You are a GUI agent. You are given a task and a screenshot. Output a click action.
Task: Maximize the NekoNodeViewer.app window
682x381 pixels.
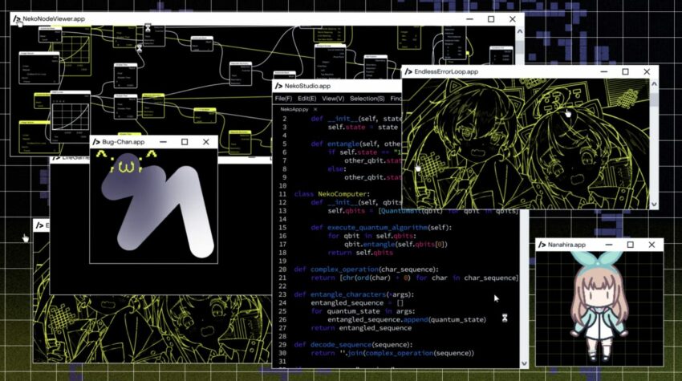pyautogui.click(x=491, y=19)
